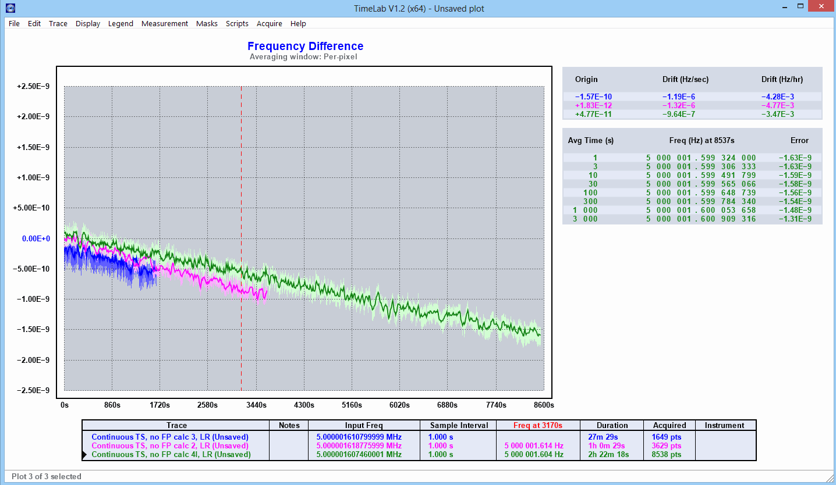The width and height of the screenshot is (836, 485).
Task: Click the Acquired column header
Action: click(x=669, y=425)
